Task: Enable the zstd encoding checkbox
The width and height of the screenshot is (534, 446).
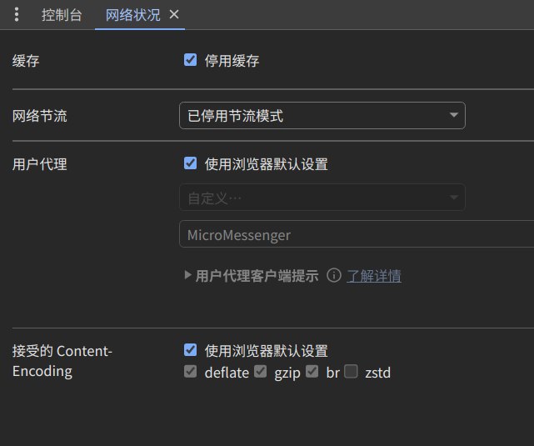Action: click(x=352, y=372)
